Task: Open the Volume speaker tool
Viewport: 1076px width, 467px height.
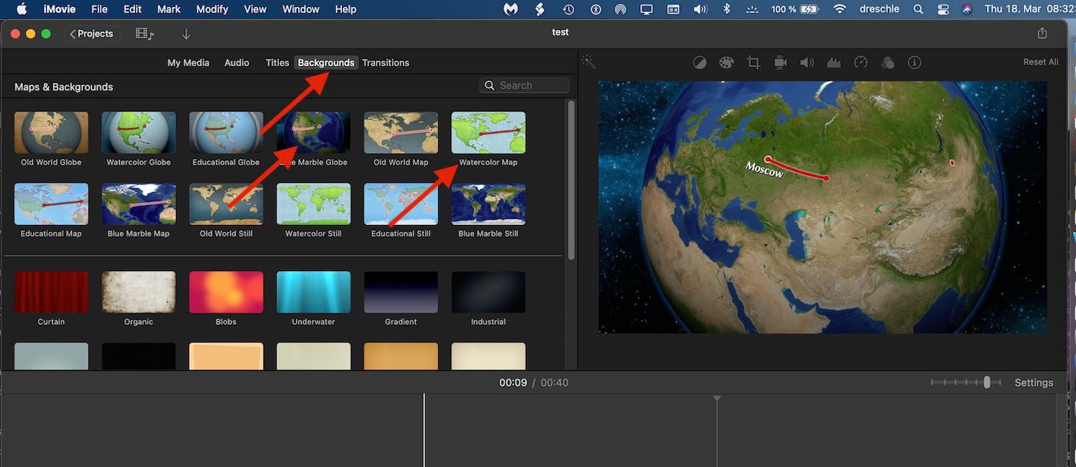Action: [x=806, y=63]
